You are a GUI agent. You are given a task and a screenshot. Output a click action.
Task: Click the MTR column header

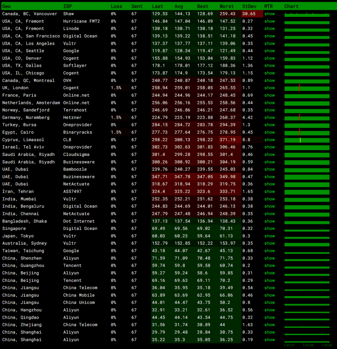coord(268,6)
